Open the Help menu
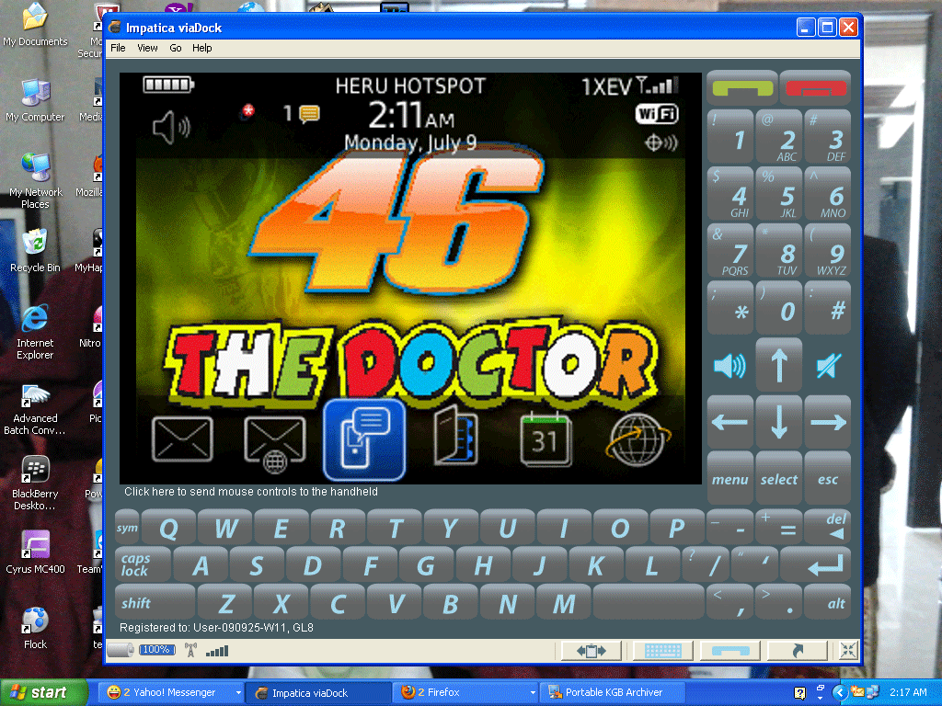Image resolution: width=942 pixels, height=706 pixels. click(201, 48)
